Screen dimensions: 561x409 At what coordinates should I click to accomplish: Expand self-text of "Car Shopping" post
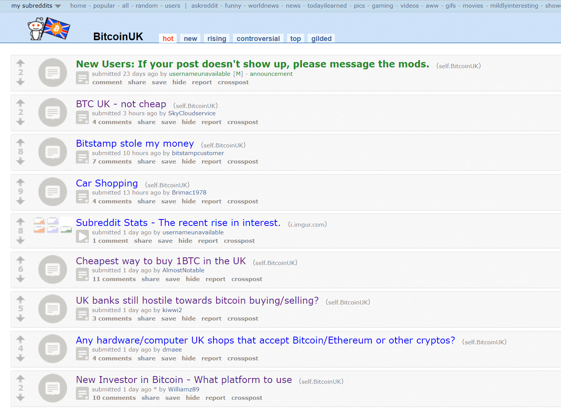tap(82, 197)
